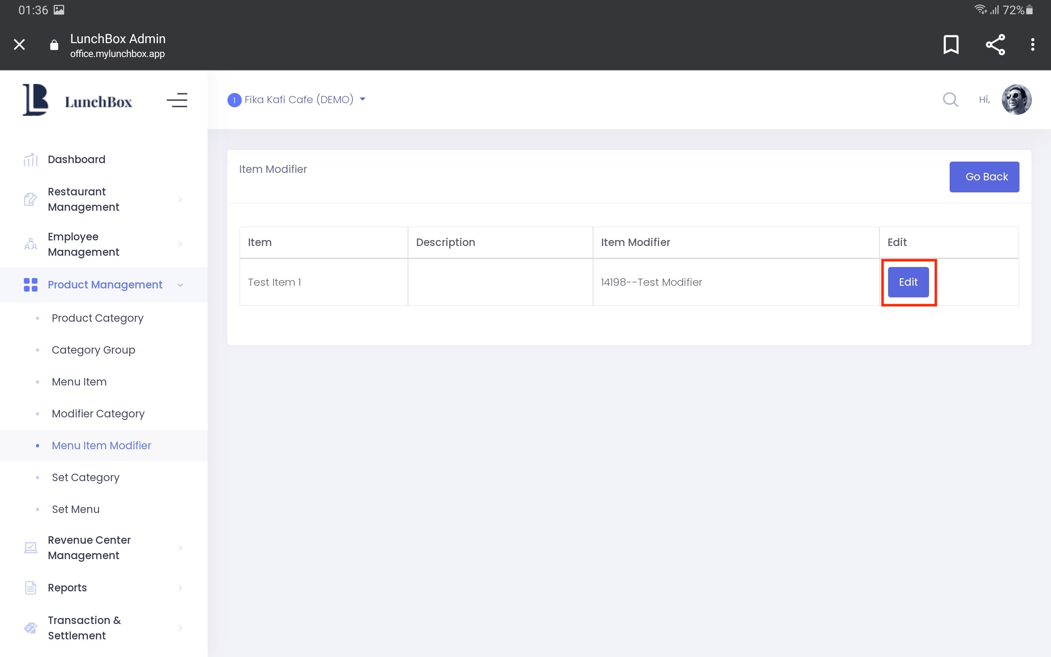The image size is (1051, 657).
Task: Tap the browser share icon
Action: click(995, 44)
